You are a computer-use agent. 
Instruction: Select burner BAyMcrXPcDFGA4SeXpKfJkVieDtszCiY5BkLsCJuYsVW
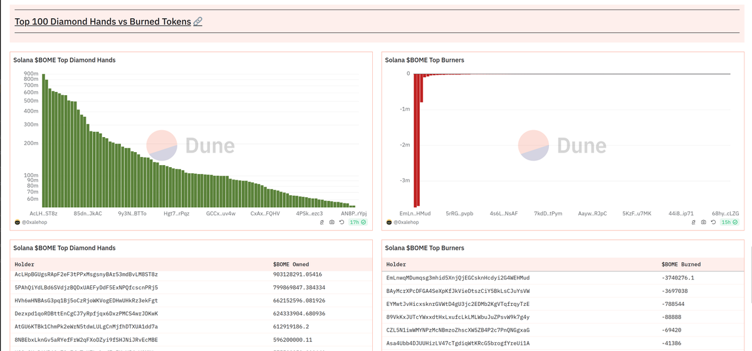click(x=458, y=291)
